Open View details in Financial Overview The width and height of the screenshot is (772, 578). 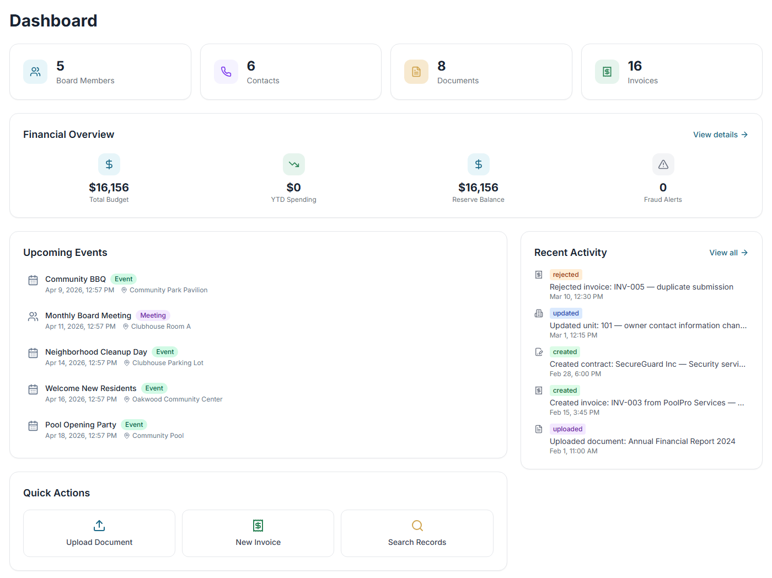[x=720, y=134]
